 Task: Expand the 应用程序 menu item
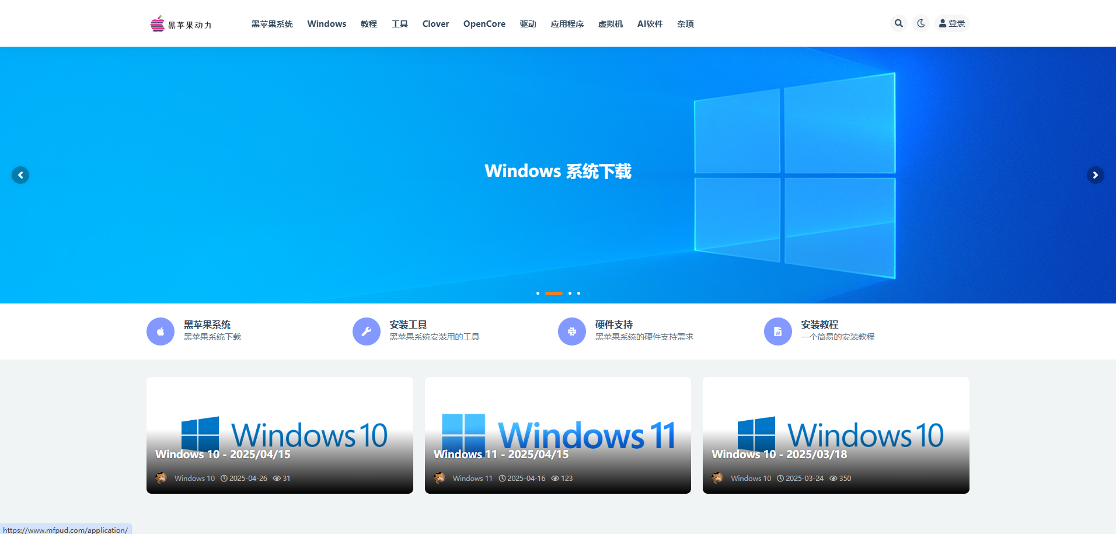pyautogui.click(x=567, y=24)
